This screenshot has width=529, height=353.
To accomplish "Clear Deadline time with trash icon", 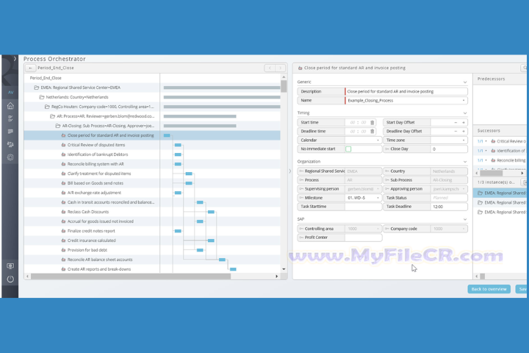I will tap(372, 132).
